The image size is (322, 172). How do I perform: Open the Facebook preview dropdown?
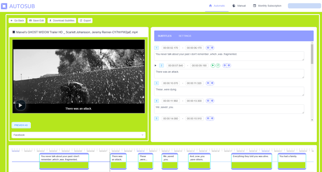[78, 135]
